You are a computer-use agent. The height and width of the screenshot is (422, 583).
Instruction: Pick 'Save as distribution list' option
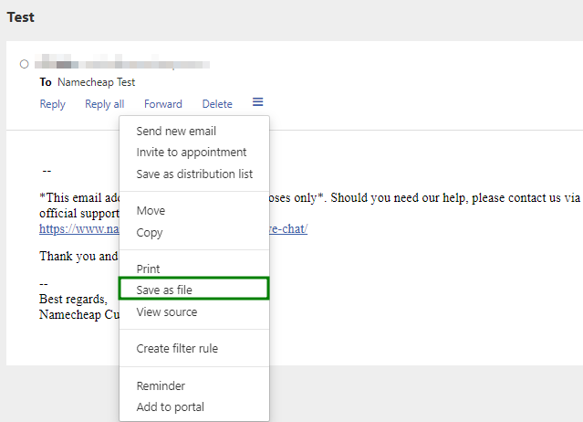(194, 174)
